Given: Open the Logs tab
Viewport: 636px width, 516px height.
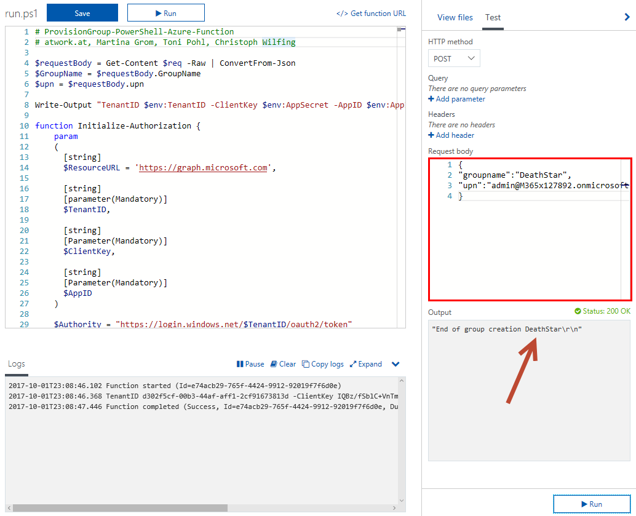Looking at the screenshot, I should (17, 364).
